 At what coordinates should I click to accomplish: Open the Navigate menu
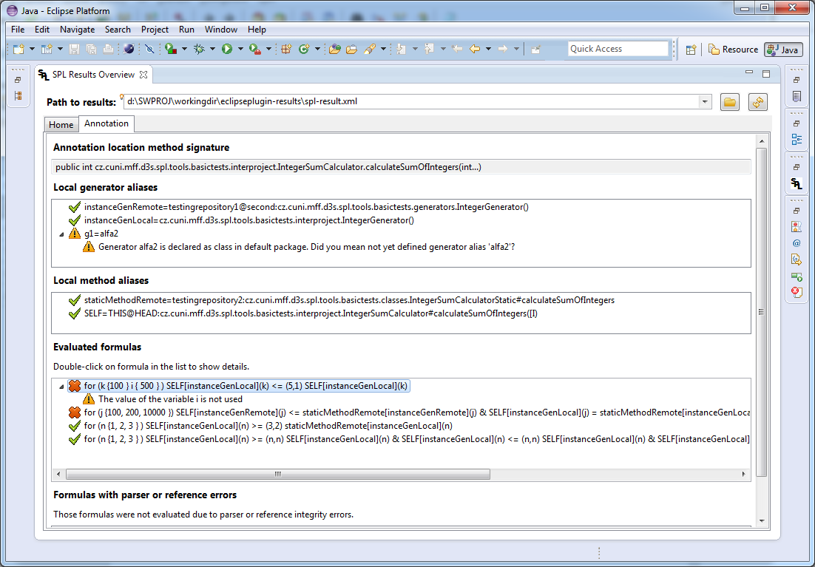(x=77, y=30)
